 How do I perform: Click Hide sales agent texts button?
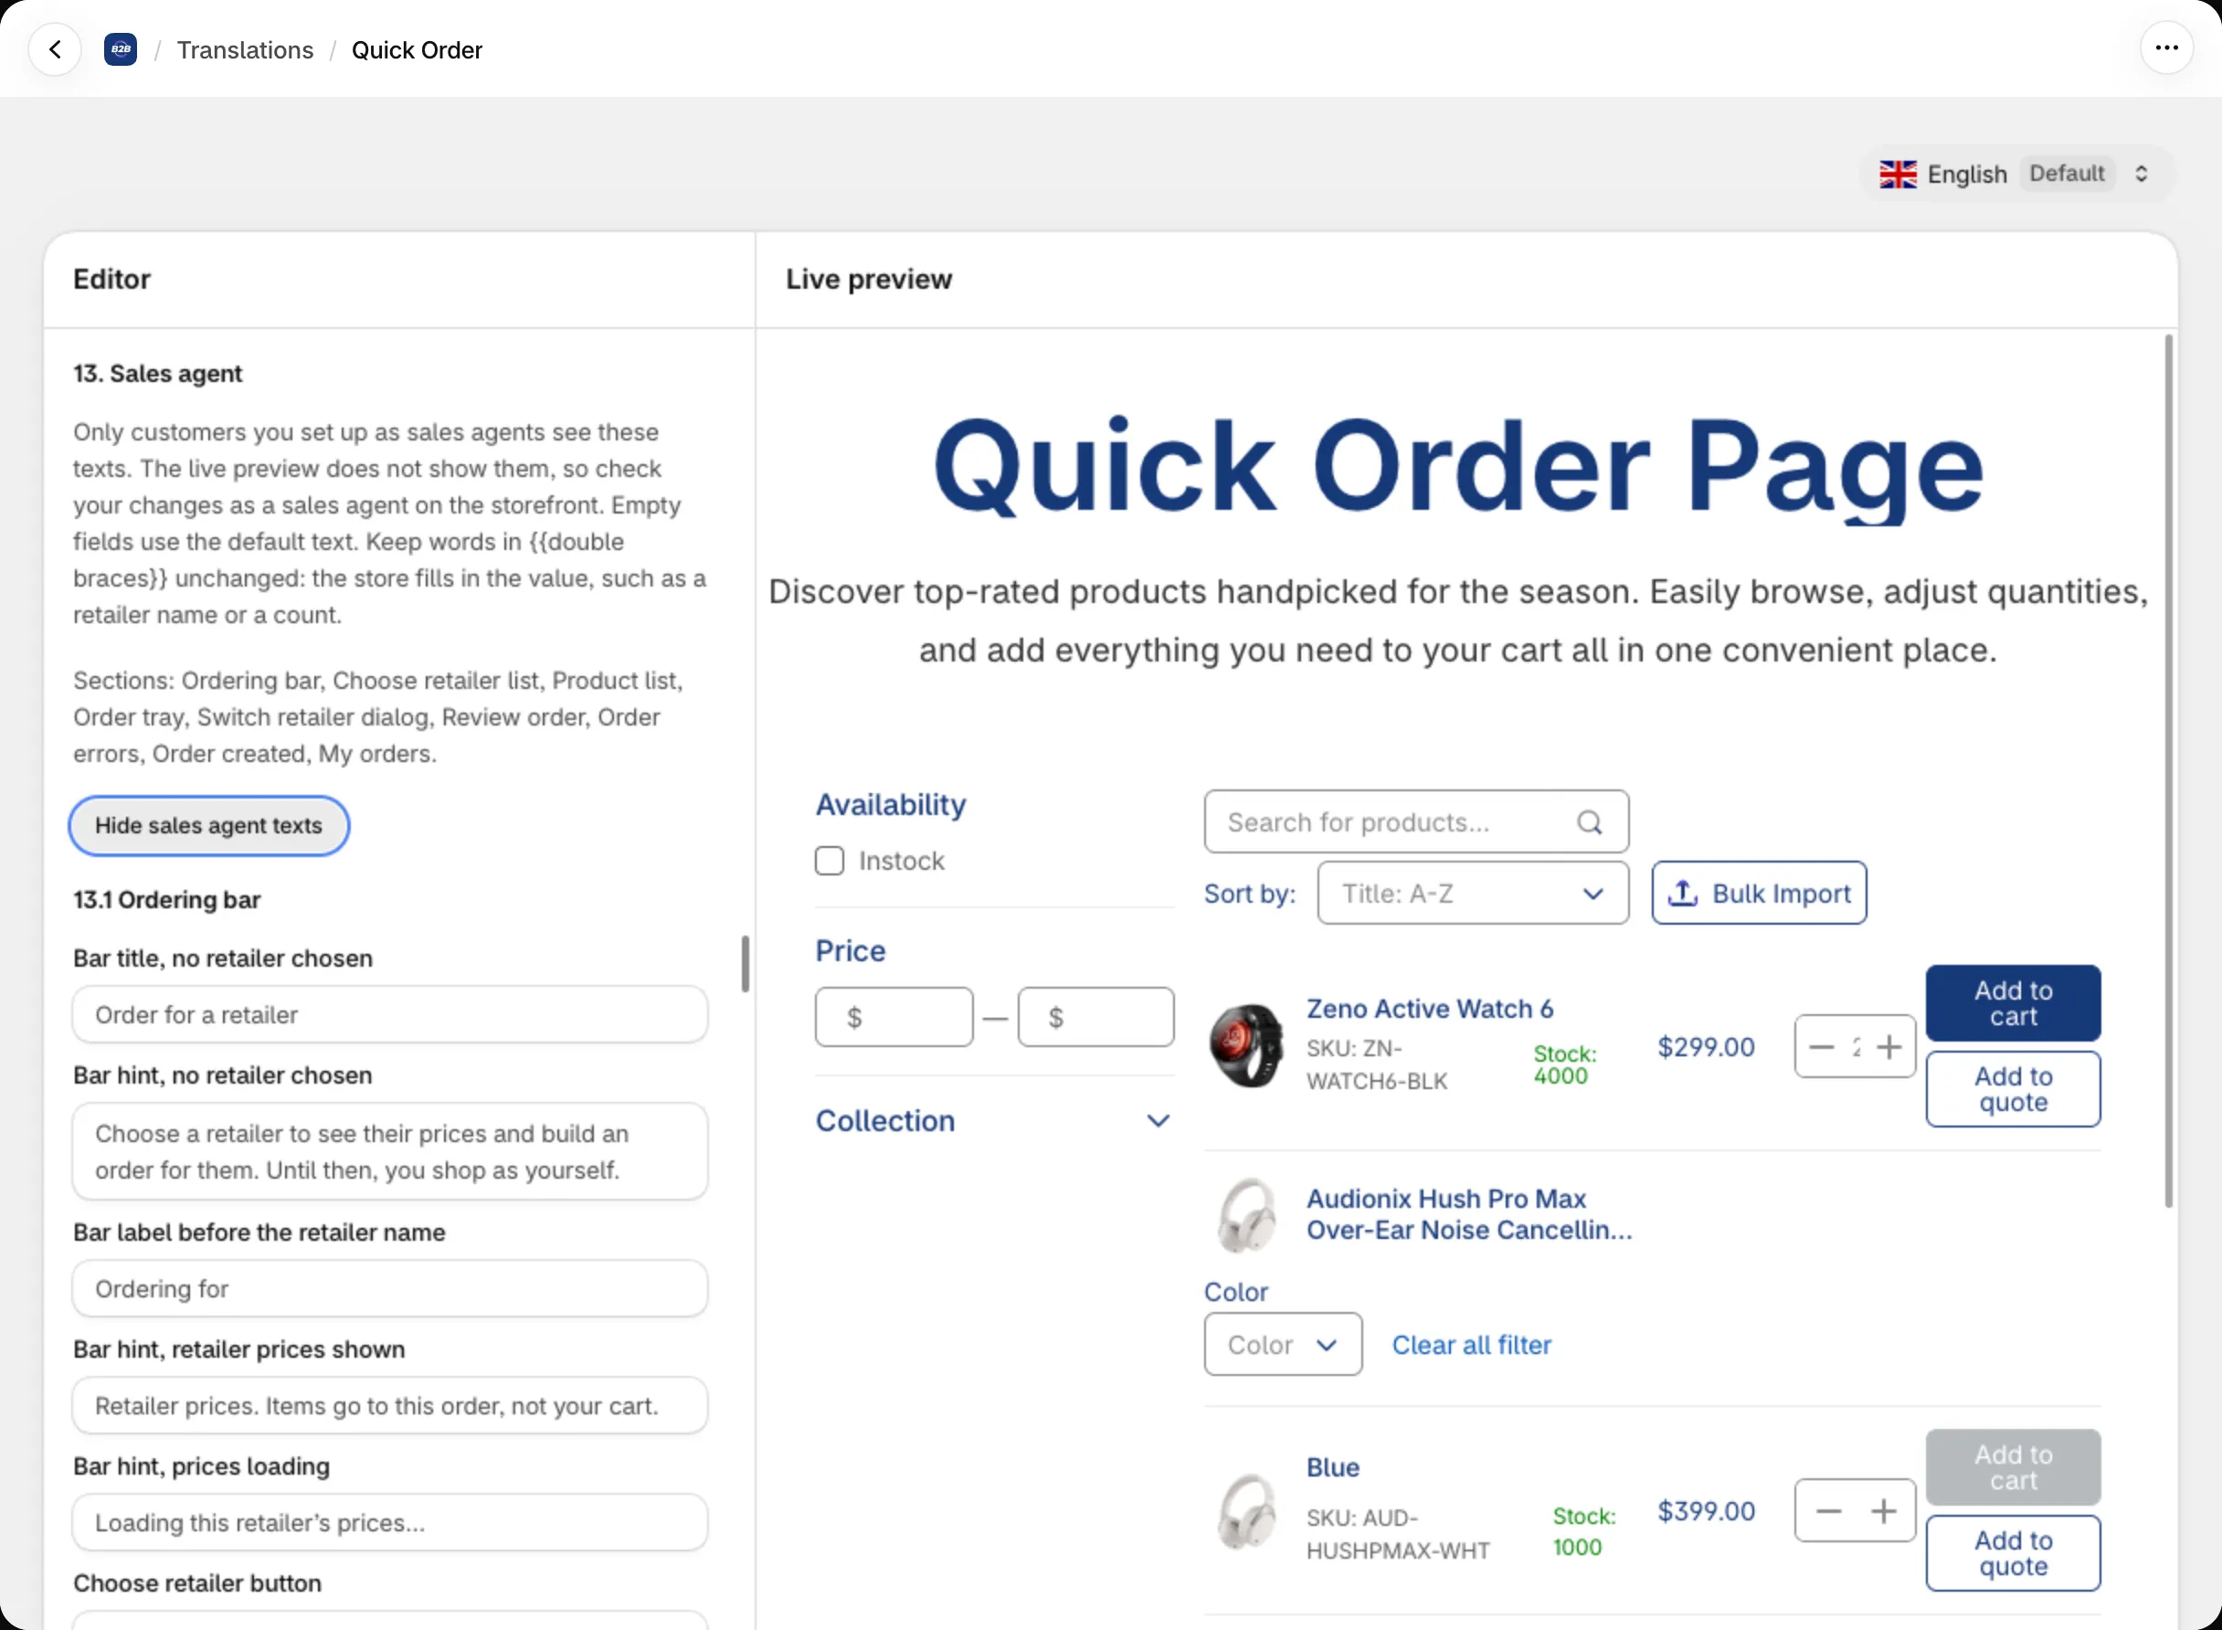208,825
